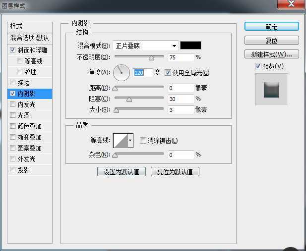
Task: Click the style preview thumbnail
Action: click(271, 89)
